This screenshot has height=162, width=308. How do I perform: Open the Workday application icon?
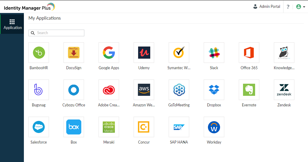(214, 127)
